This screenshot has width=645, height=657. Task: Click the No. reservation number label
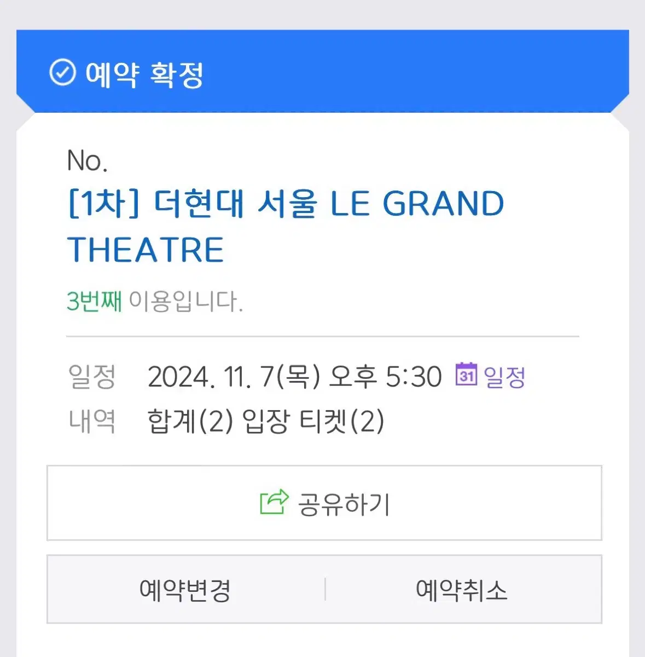click(87, 161)
